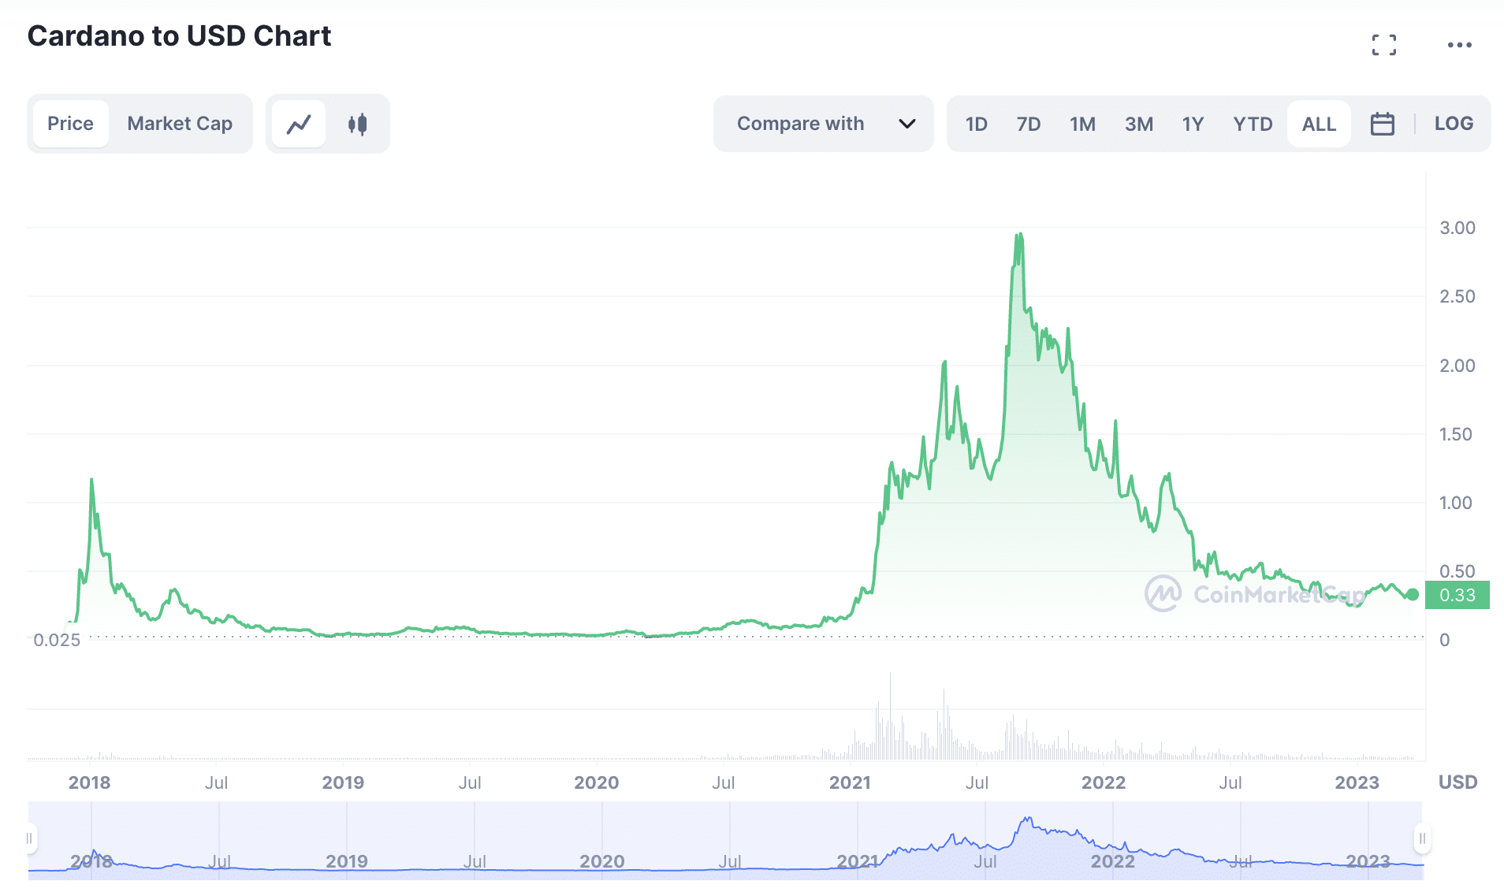The image size is (1504, 892).
Task: Select the 1D time range
Action: tap(976, 124)
